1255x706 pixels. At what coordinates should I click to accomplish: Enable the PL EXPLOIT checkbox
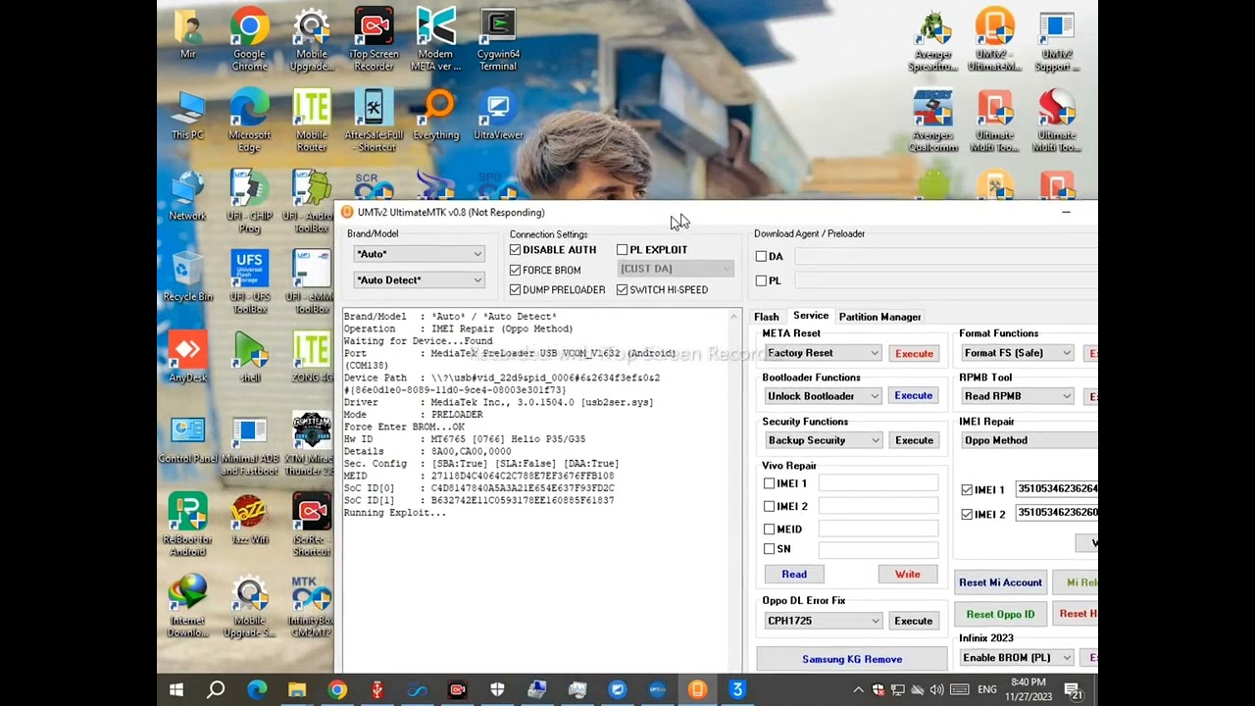tap(623, 250)
